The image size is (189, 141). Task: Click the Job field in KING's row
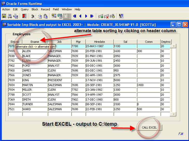[x=59, y=80]
